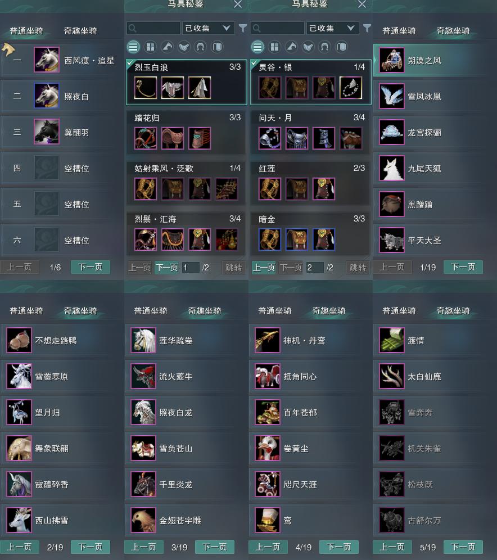Click the 雪凤冰凰 ice wings mount icon

(392, 96)
